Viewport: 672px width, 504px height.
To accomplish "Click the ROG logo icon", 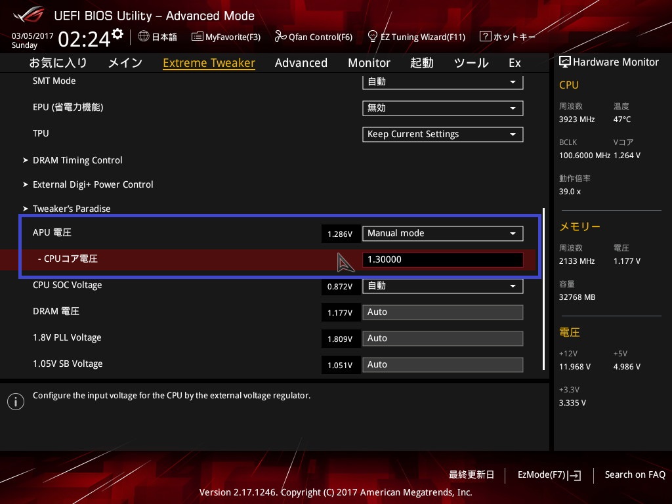I will (28, 14).
